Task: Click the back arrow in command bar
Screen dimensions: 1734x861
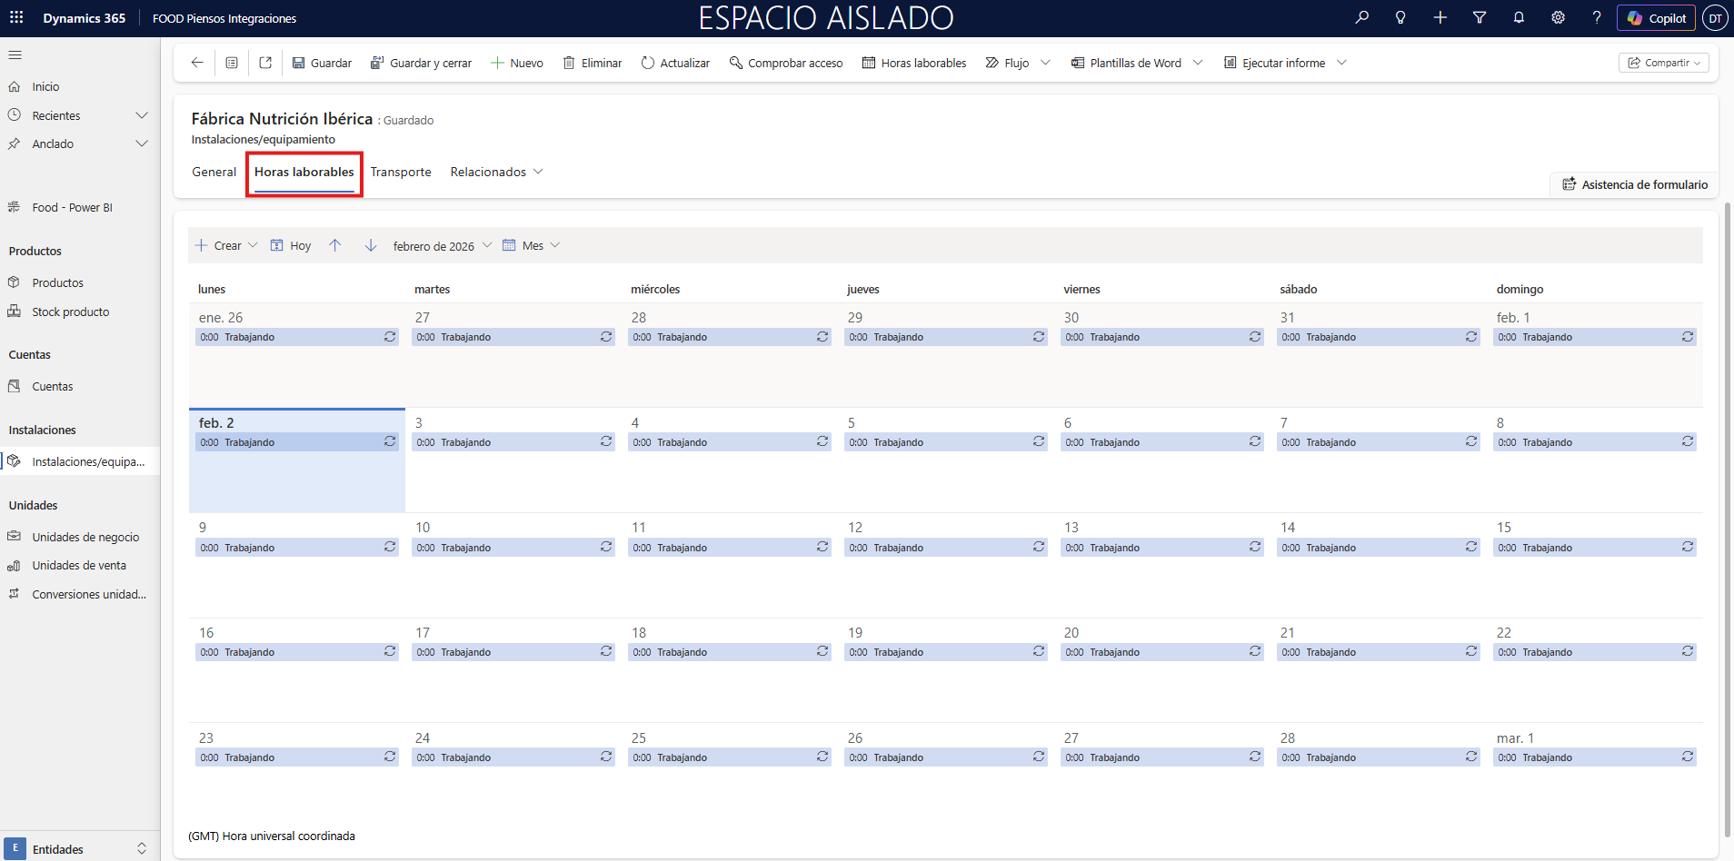Action: [197, 63]
